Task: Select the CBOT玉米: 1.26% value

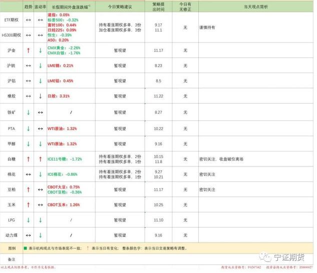Action: click(x=64, y=205)
